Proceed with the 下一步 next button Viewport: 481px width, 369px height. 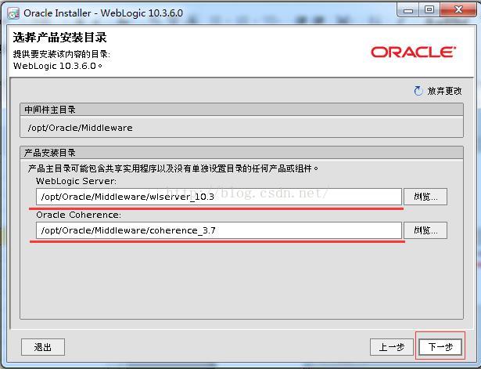click(440, 347)
